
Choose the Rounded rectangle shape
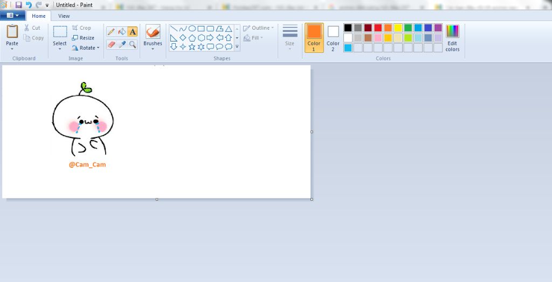(210, 29)
